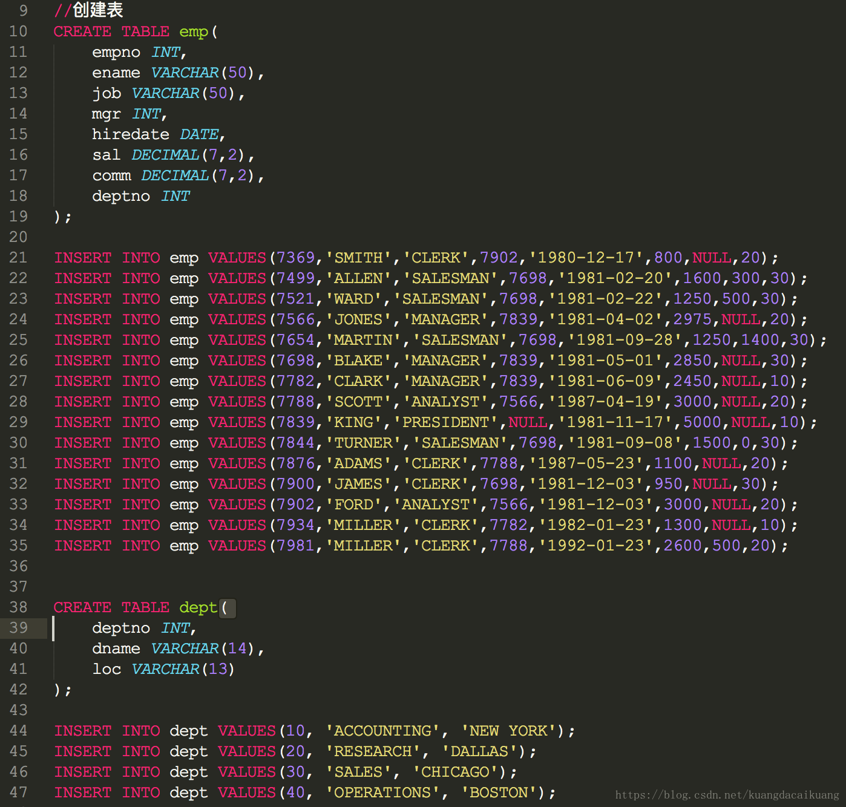Click 'MILLER' on line 35
846x807 pixels.
[x=364, y=546]
